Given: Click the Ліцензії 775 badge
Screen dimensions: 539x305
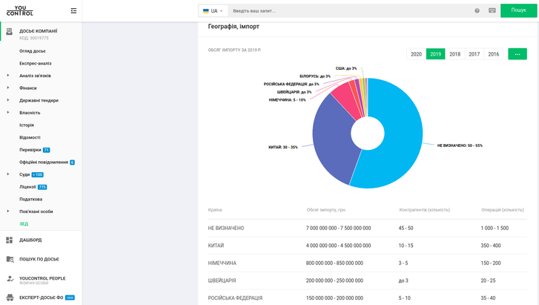Looking at the screenshot, I should point(42,187).
